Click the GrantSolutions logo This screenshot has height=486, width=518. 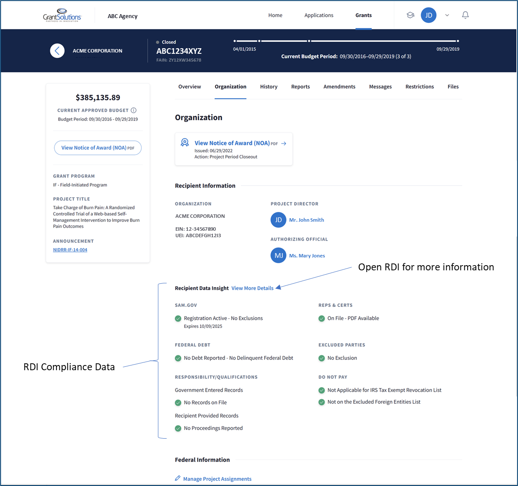pyautogui.click(x=62, y=15)
